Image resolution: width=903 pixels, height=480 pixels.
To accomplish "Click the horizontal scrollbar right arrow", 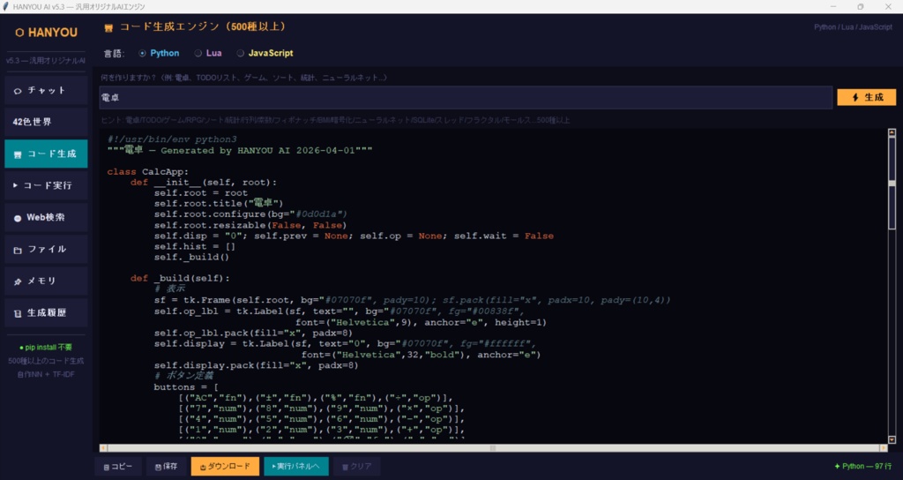I will click(x=884, y=447).
